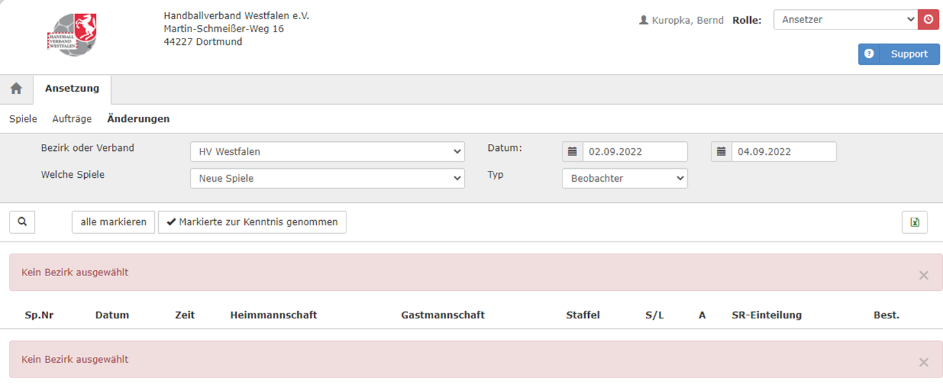Open calendar picker for start date 02.09.2022

(x=572, y=152)
